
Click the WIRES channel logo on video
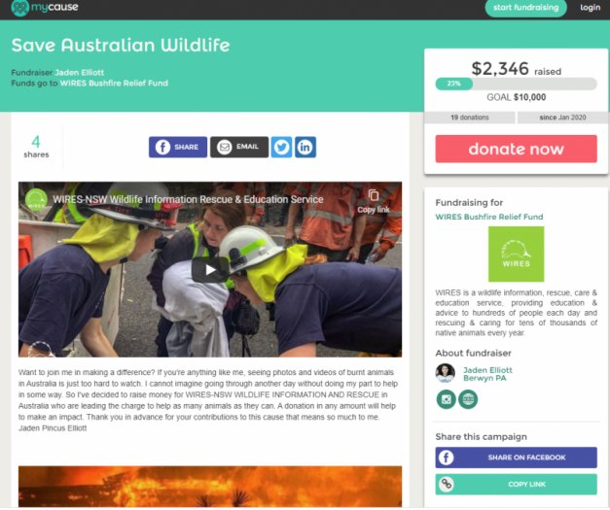(36, 200)
